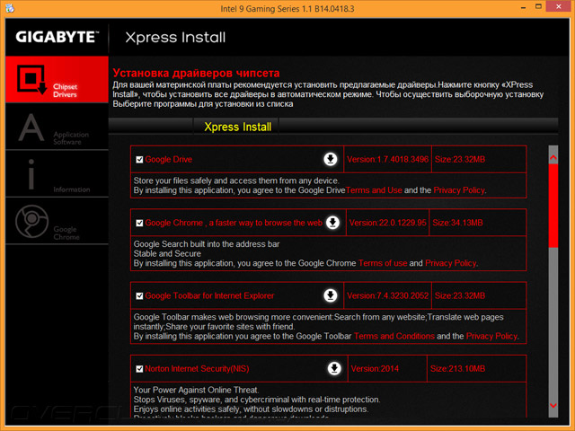
Task: Open the Chipset Drivers section
Action: click(x=57, y=80)
